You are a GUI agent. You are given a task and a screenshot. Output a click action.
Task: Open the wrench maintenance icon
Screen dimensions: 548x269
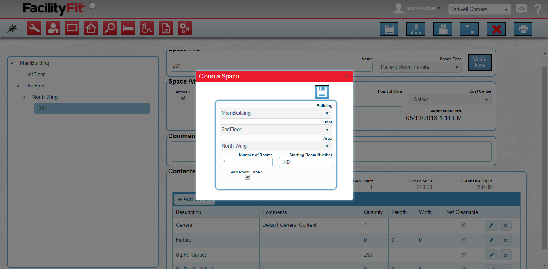[x=34, y=29]
